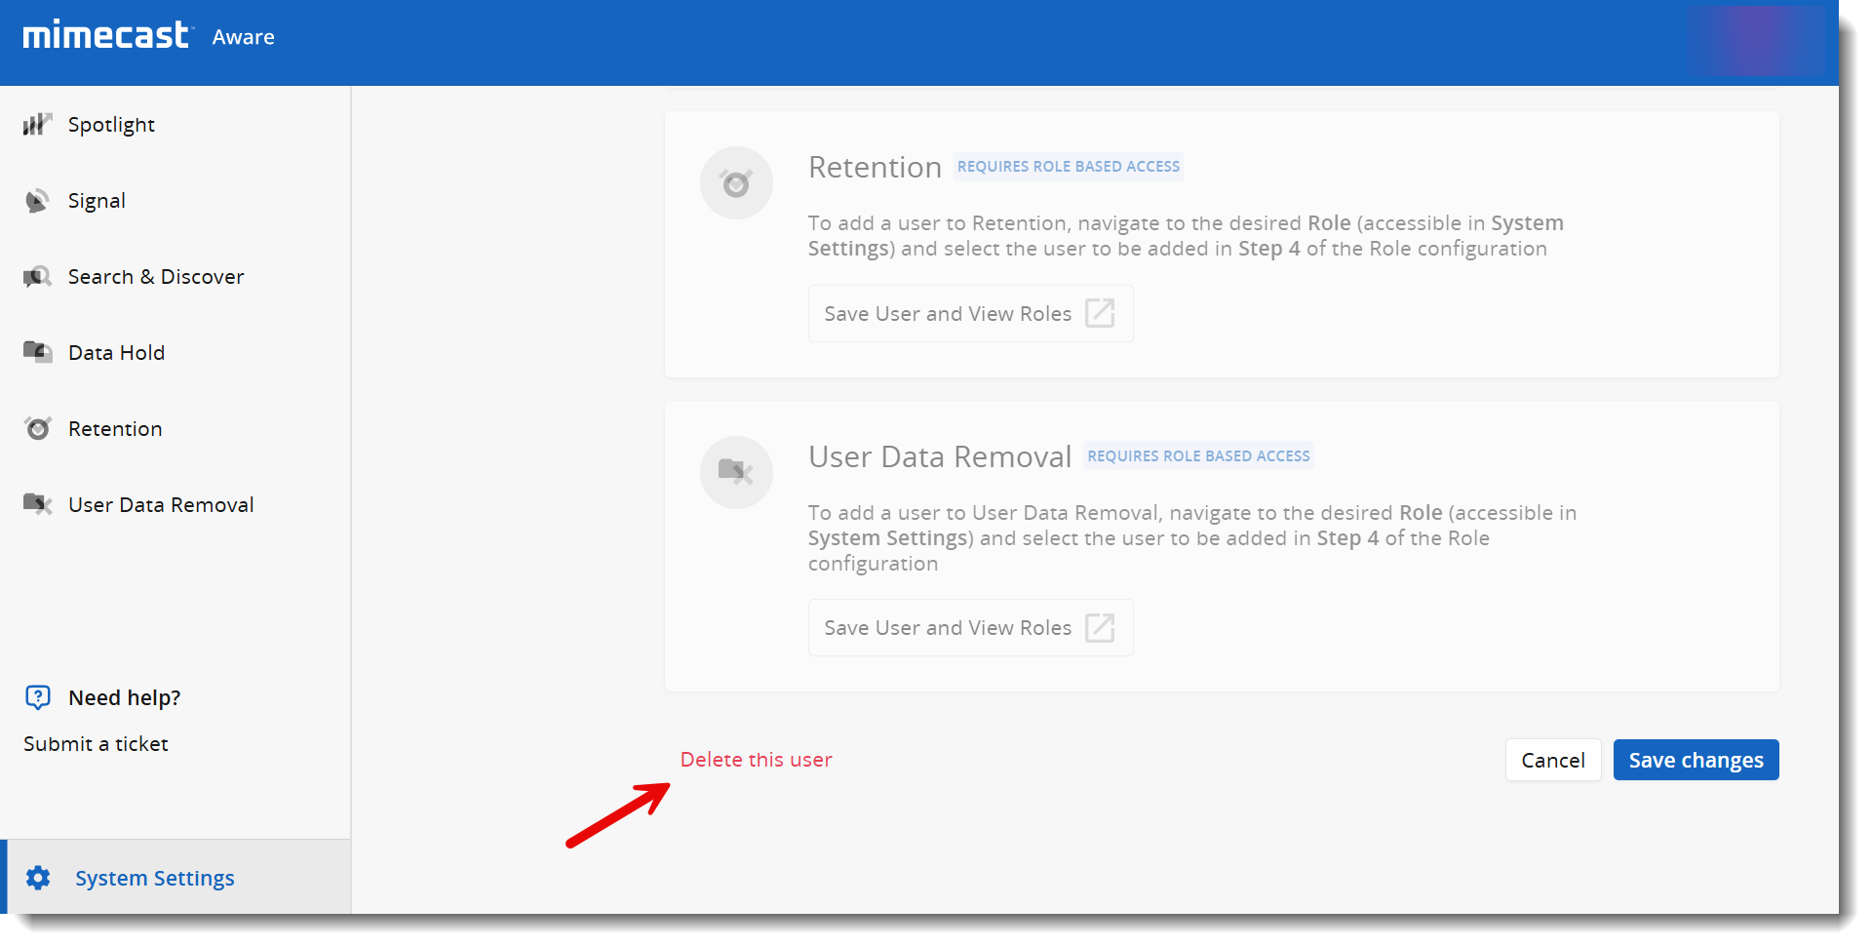1872x947 pixels.
Task: Click the System Settings gear icon
Action: click(x=38, y=878)
